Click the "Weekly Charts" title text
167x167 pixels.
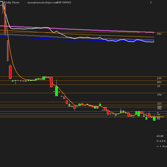click(11, 2)
